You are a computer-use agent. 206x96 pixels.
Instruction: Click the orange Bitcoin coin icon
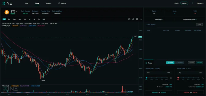point(7,12)
